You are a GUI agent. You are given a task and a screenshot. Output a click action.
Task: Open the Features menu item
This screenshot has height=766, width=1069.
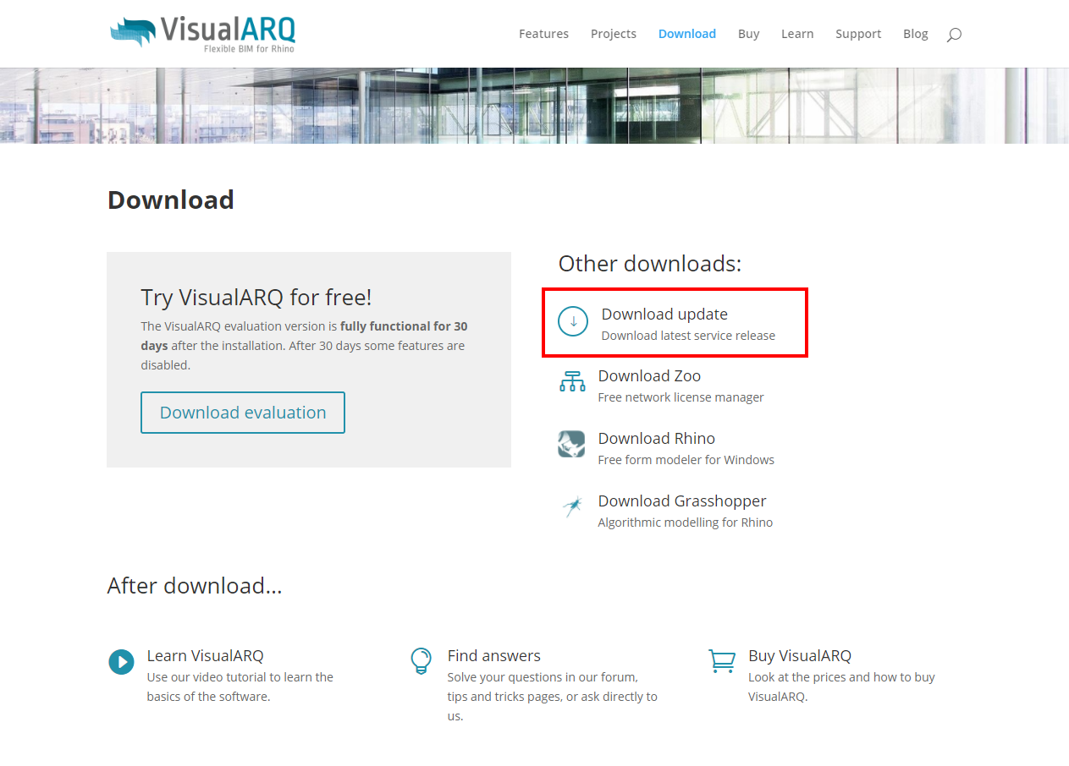pos(543,34)
